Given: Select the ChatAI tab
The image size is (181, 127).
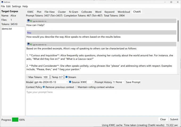Looking at the screenshot, I should tap(137, 12).
